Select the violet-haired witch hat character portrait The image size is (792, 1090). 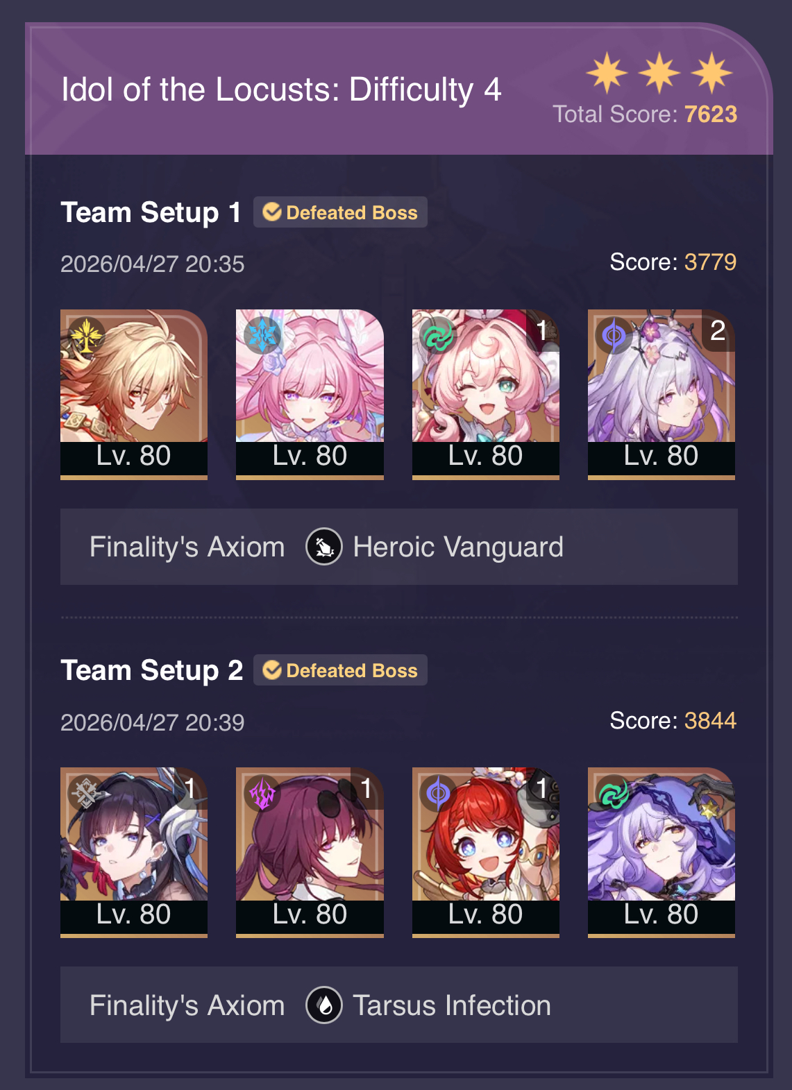pos(662,852)
